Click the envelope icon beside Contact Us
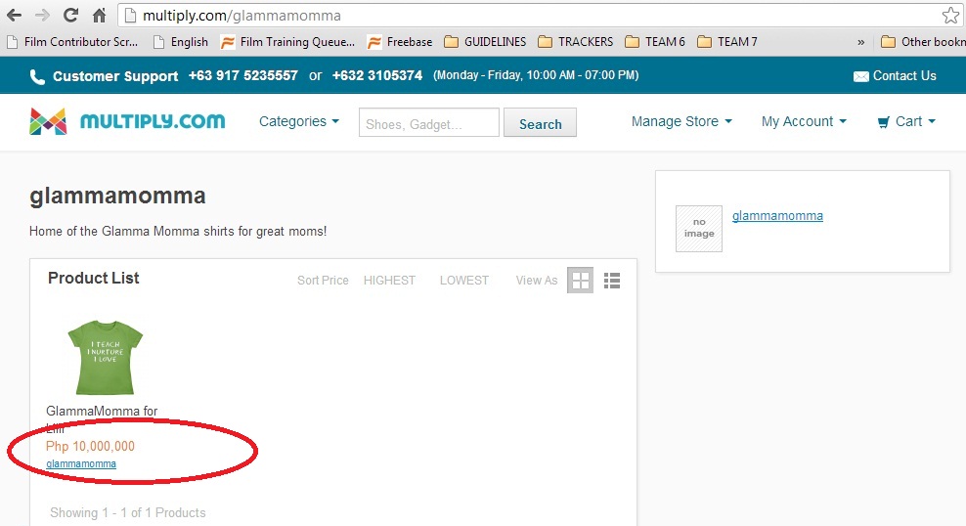This screenshot has height=526, width=966. click(860, 76)
